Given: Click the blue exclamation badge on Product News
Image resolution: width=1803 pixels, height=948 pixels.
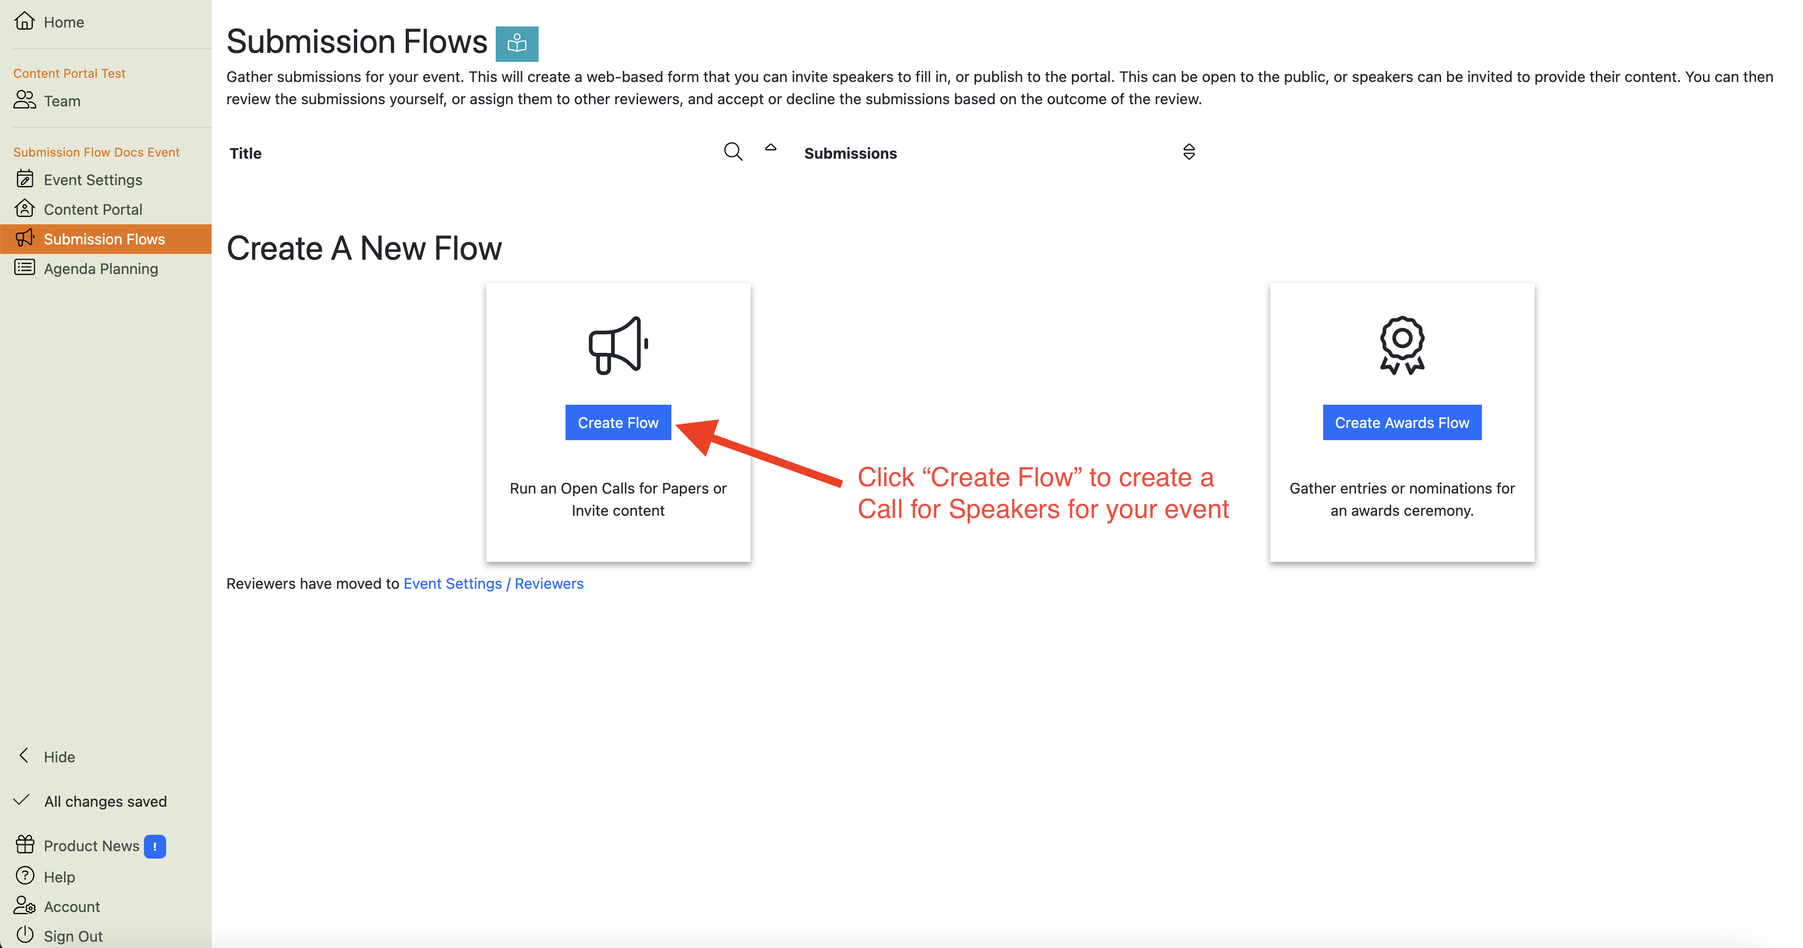Looking at the screenshot, I should [x=154, y=846].
